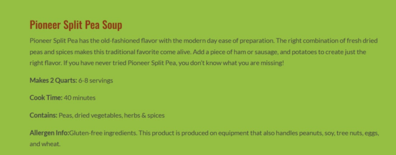The width and height of the screenshot is (396, 155).
Task: Click the 6-8 servings text
Action: tap(96, 81)
